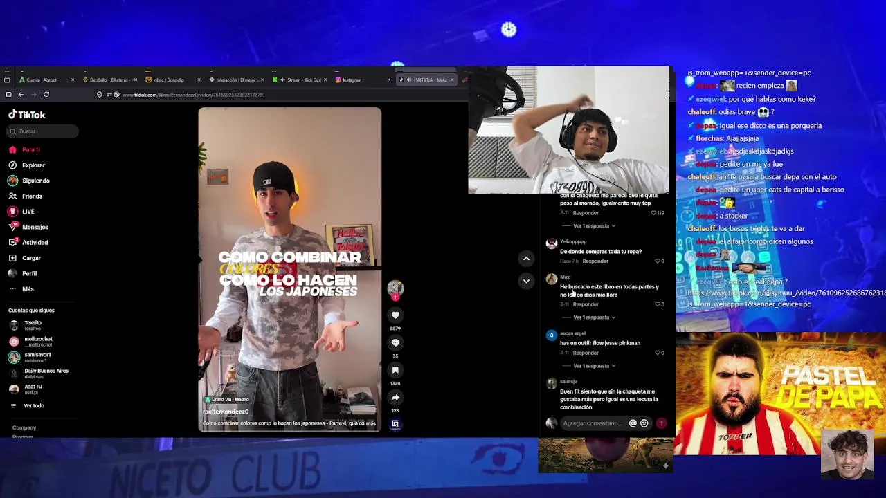Post comment with red send arrow

pyautogui.click(x=661, y=423)
